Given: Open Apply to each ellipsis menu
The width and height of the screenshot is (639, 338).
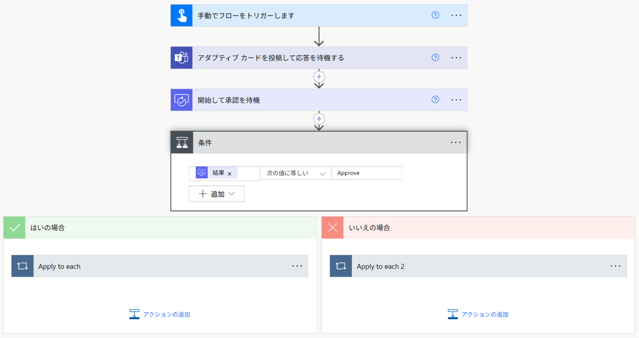Looking at the screenshot, I should tap(297, 266).
